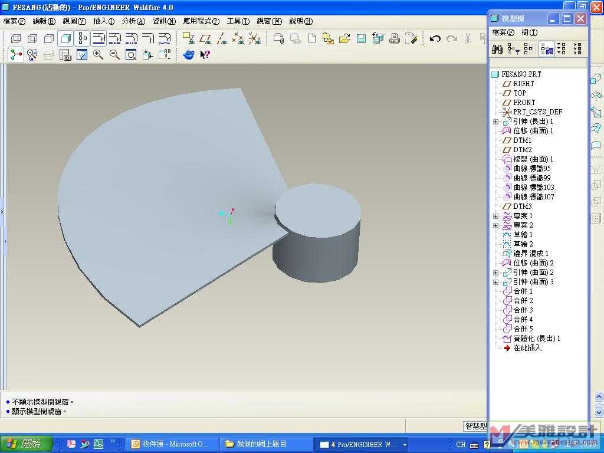The image size is (604, 453).
Task: Click the zoom out tool
Action: coord(114,55)
